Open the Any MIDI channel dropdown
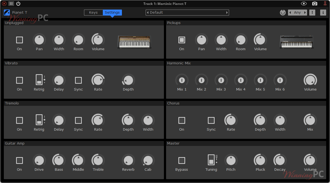The image size is (330, 183). 298,13
